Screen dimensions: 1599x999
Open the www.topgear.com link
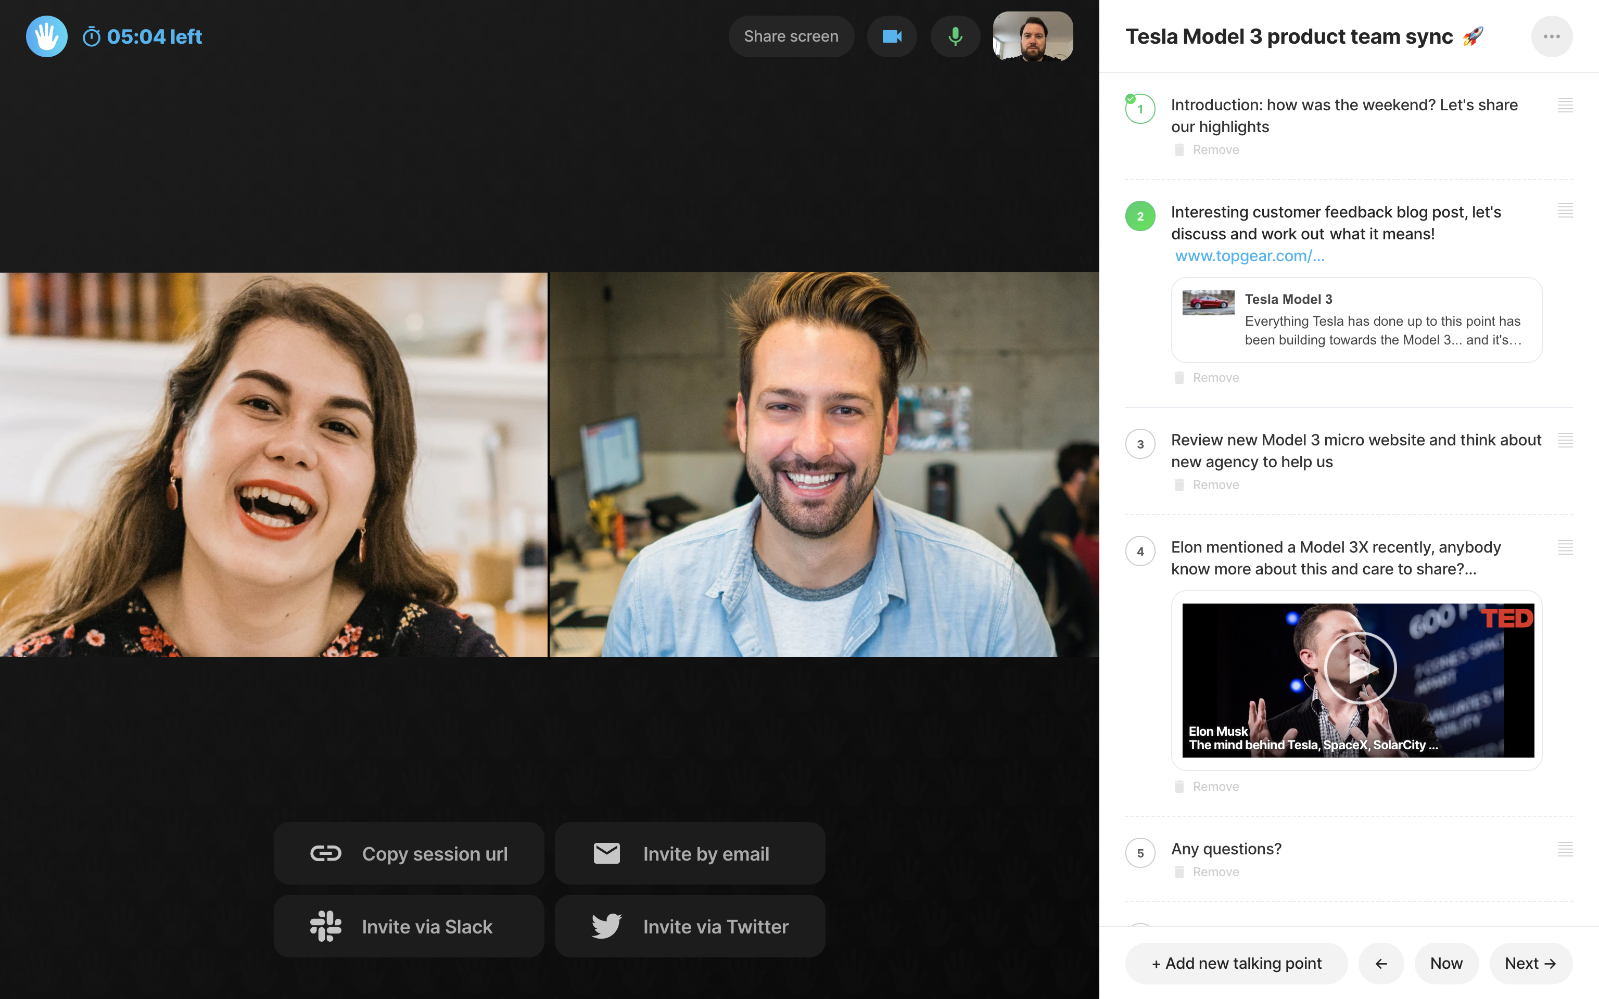tap(1249, 257)
